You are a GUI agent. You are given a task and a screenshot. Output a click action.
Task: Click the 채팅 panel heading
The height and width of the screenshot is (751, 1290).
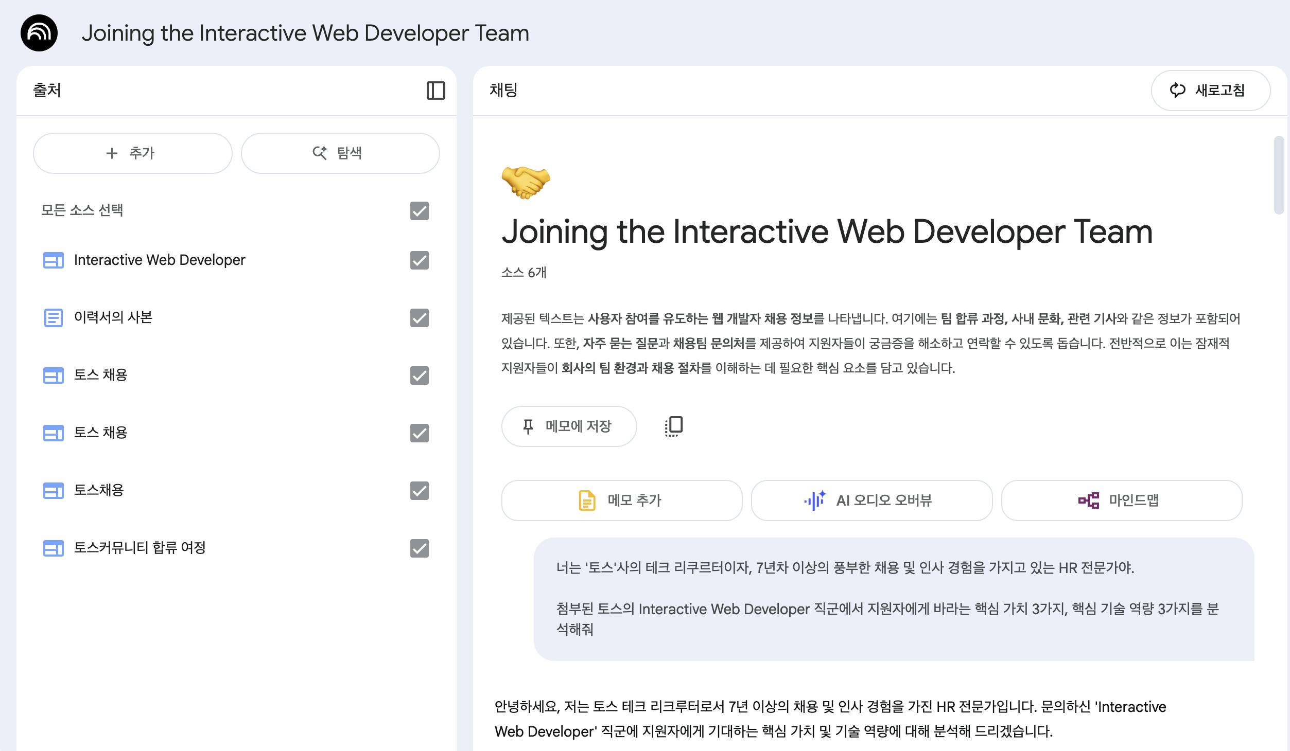click(x=503, y=90)
